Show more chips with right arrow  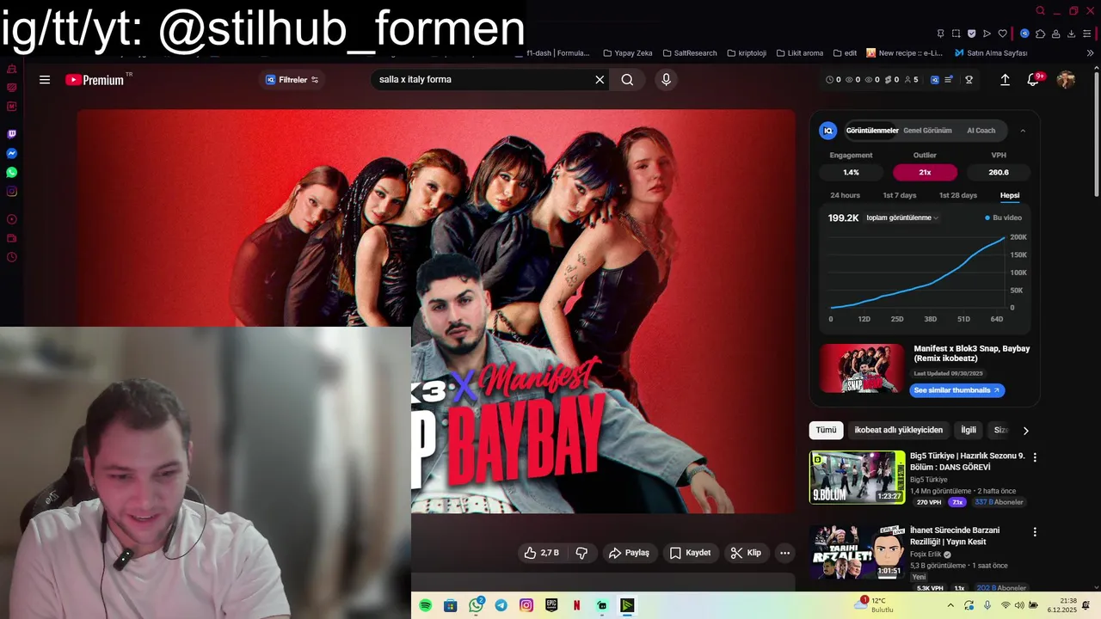tap(1025, 431)
